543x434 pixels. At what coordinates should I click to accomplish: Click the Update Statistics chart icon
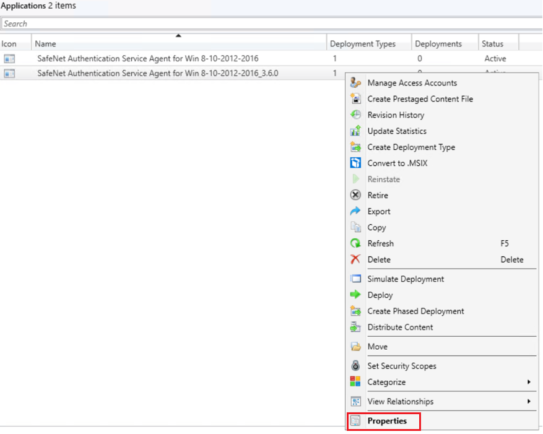pos(355,131)
